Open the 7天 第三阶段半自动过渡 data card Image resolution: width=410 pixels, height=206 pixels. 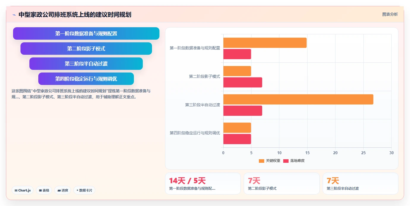[360, 184]
